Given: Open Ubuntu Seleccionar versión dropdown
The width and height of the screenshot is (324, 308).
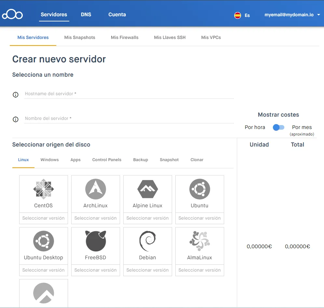Looking at the screenshot, I should pyautogui.click(x=200, y=218).
